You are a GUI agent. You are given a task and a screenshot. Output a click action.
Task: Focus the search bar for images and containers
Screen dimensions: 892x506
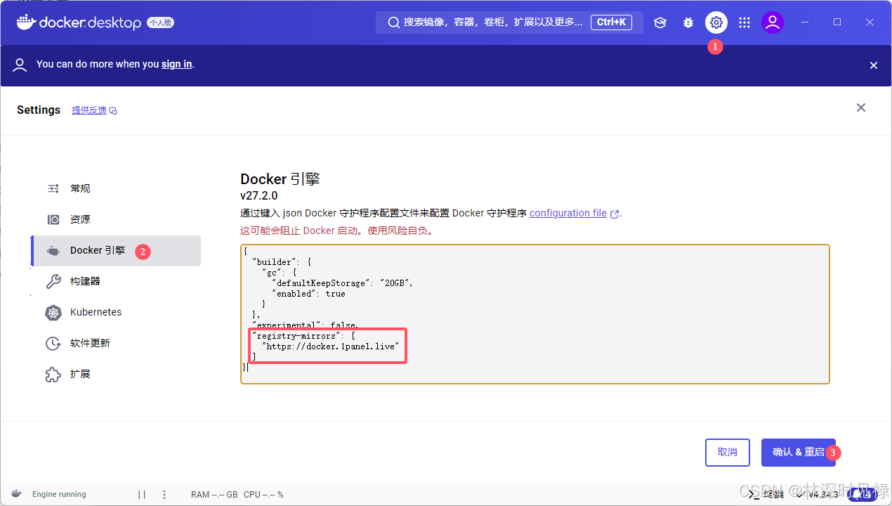coord(509,22)
